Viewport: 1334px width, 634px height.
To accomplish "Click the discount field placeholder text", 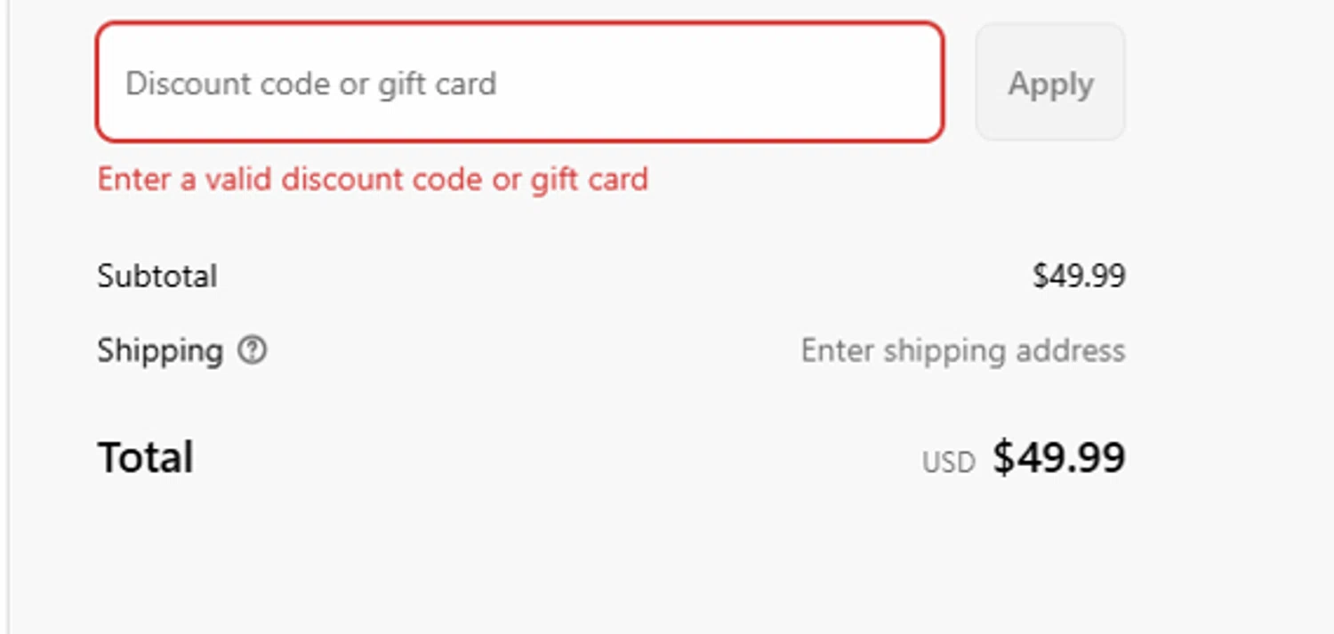I will click(x=310, y=84).
